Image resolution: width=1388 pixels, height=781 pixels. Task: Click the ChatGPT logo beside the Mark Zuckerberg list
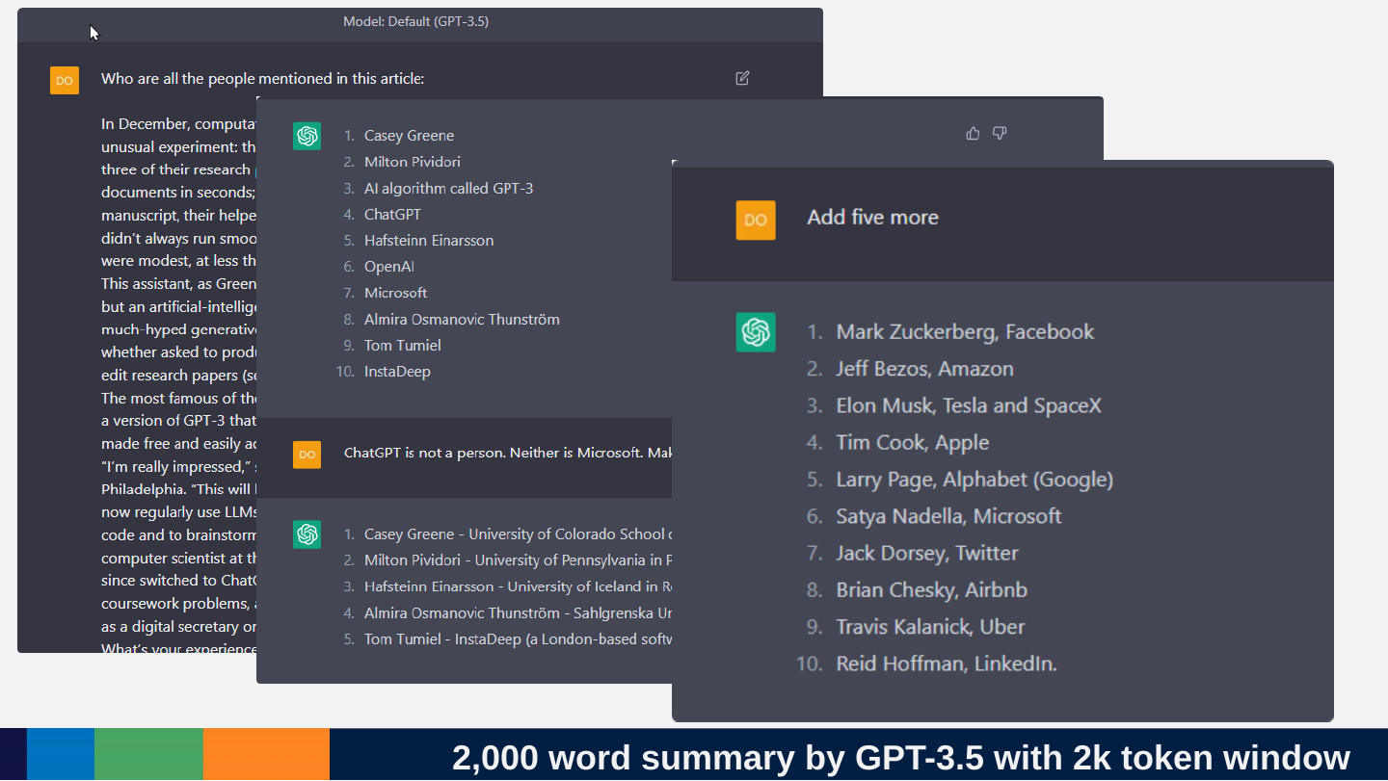tap(756, 332)
